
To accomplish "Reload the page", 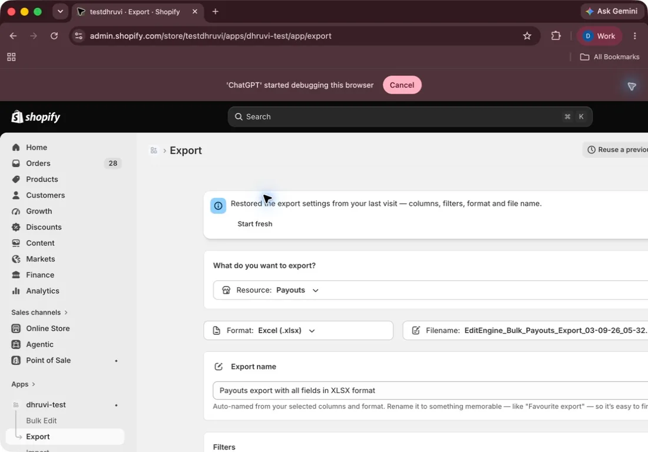I will click(54, 36).
